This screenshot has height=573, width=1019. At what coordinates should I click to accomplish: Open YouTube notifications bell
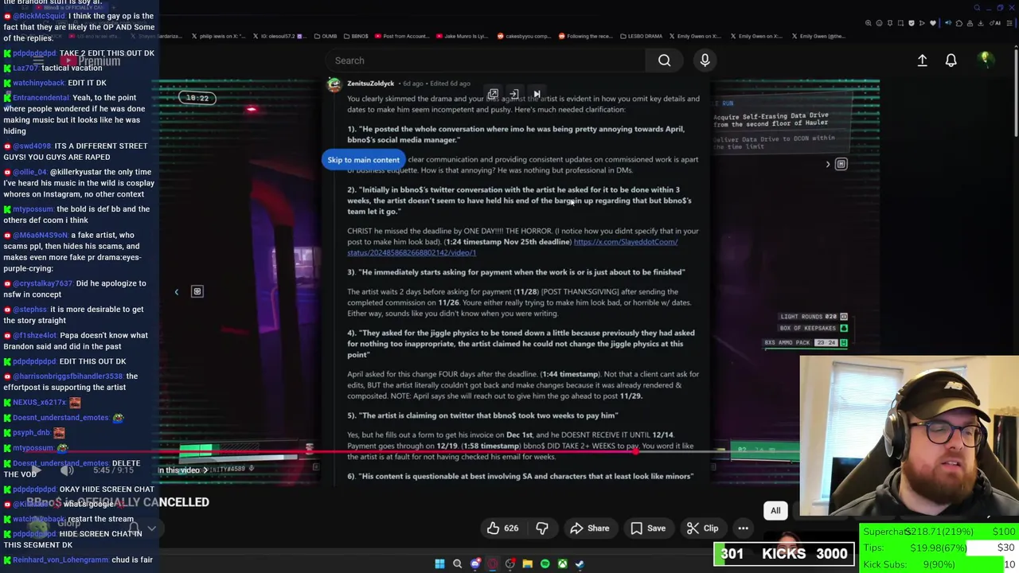951,60
